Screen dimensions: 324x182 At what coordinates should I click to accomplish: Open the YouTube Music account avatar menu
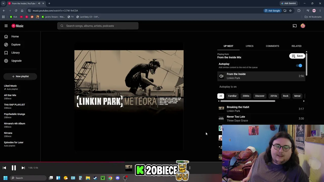pos(303,26)
